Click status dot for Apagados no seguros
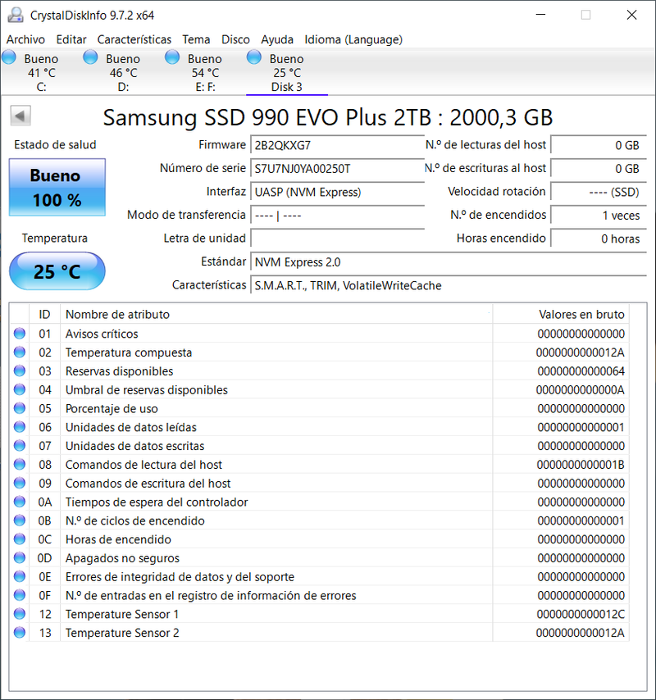656x700 pixels. [x=19, y=558]
